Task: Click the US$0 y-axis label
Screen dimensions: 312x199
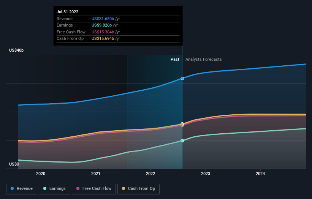Action: 14,164
